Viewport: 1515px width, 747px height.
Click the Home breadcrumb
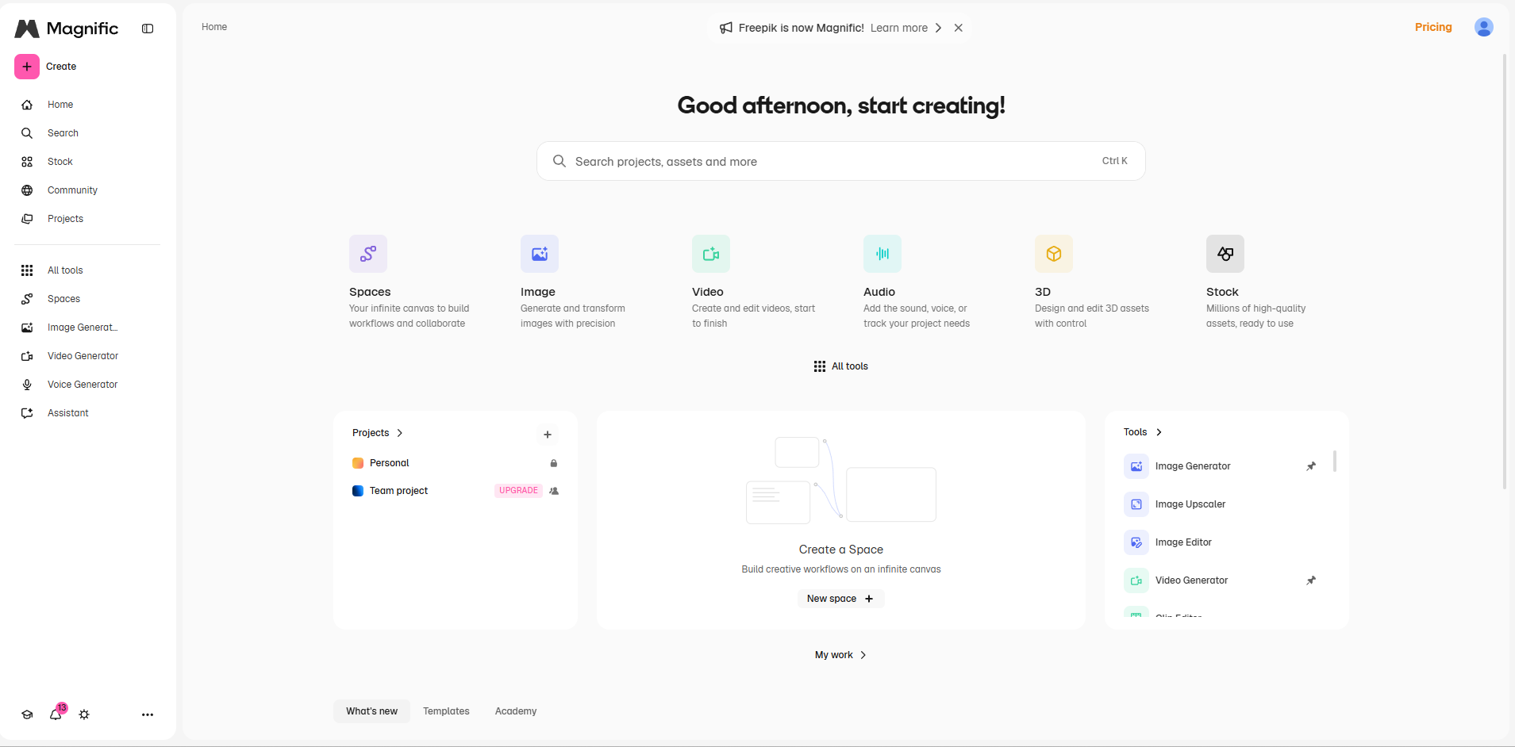tap(214, 27)
